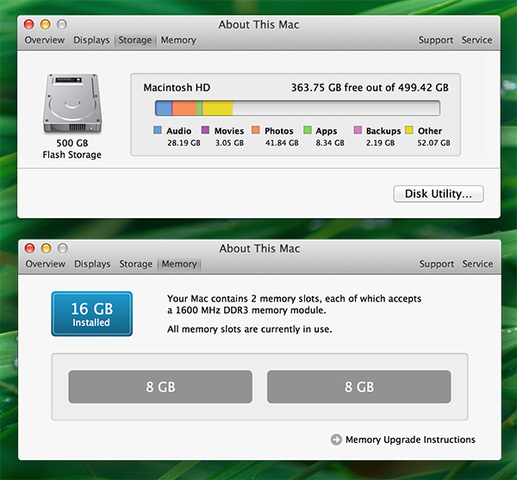Viewport: 517px width, 480px height.
Task: Open Memory Upgrade Instructions link
Action: coord(410,439)
